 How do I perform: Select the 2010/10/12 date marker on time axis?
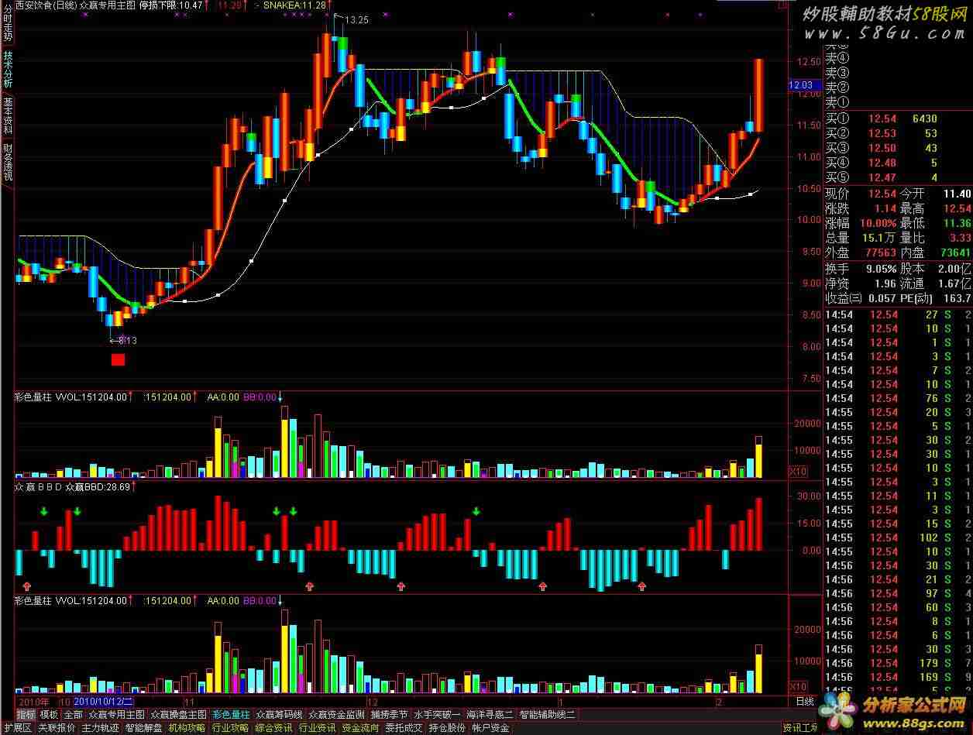click(x=104, y=701)
